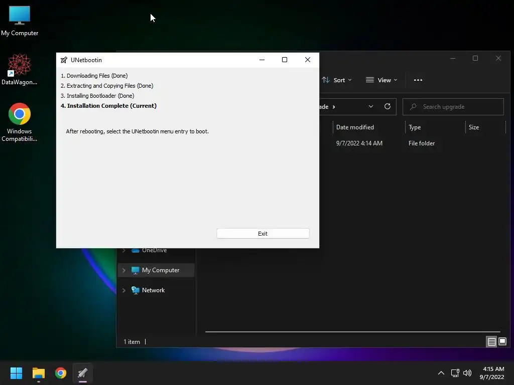Close the UNetbootin window

[x=308, y=60]
